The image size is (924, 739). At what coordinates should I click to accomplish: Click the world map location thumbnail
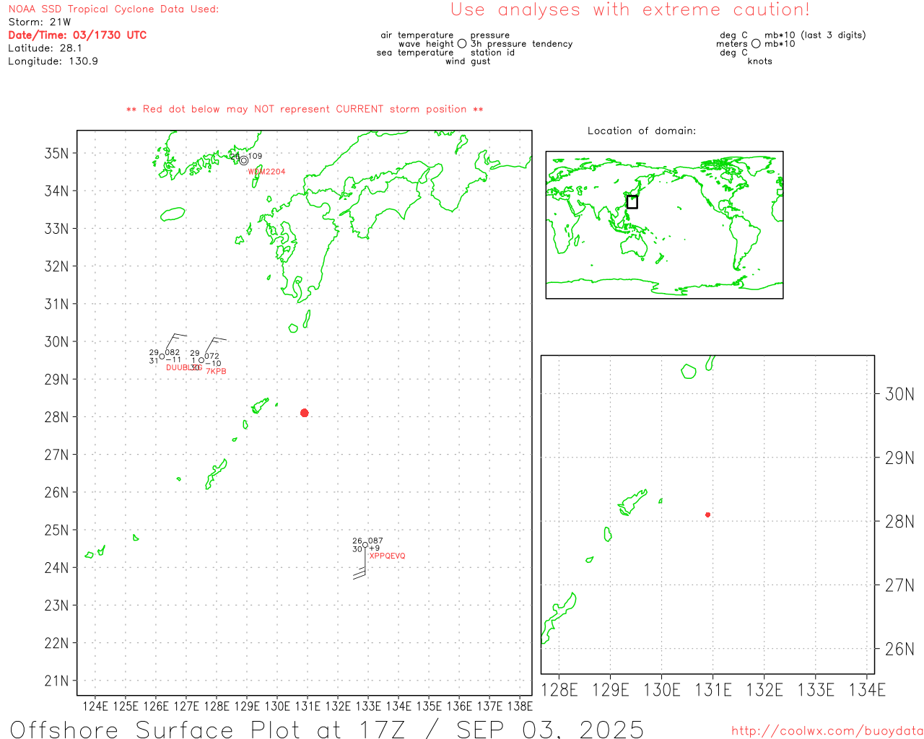[x=664, y=225]
